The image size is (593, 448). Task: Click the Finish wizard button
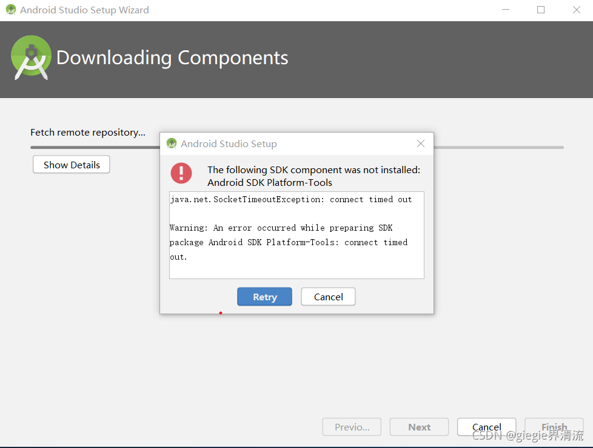tap(554, 427)
